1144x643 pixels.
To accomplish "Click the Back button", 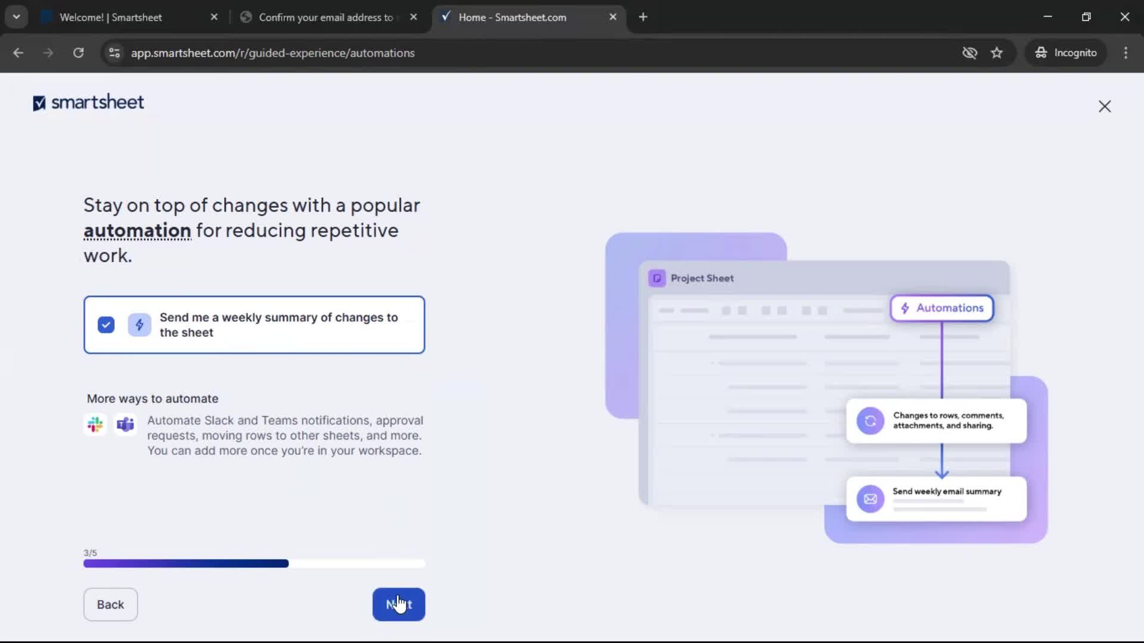I will [110, 604].
